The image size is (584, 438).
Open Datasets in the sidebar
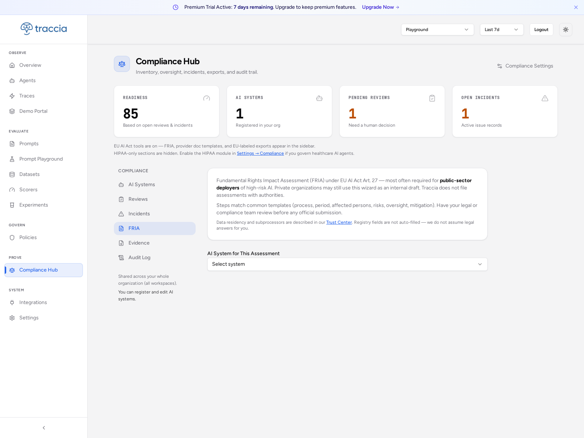[44, 174]
